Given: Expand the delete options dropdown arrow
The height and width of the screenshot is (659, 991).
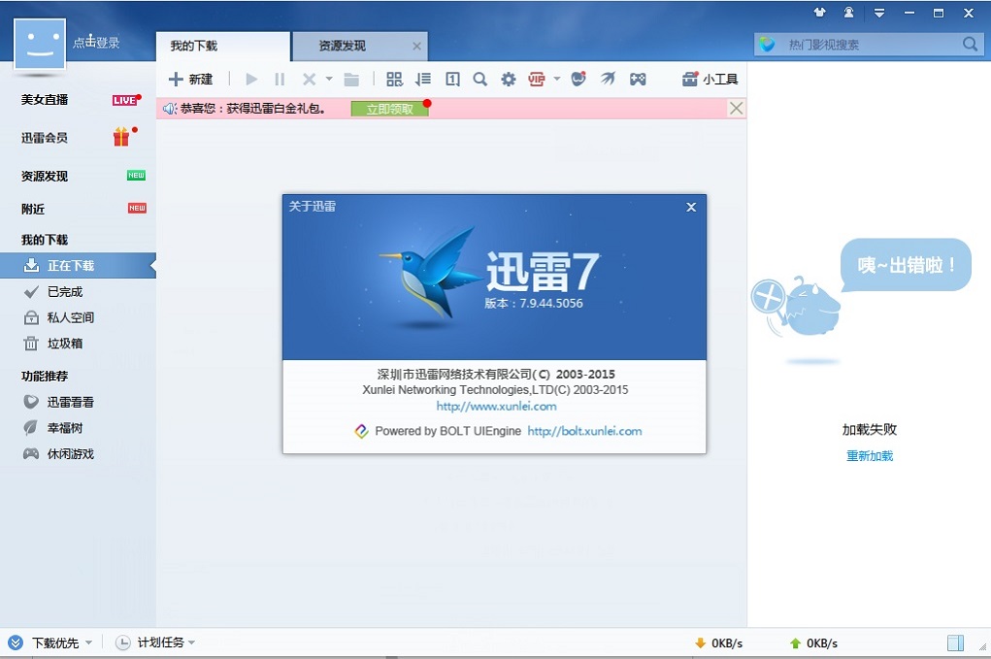Looking at the screenshot, I should (x=329, y=79).
